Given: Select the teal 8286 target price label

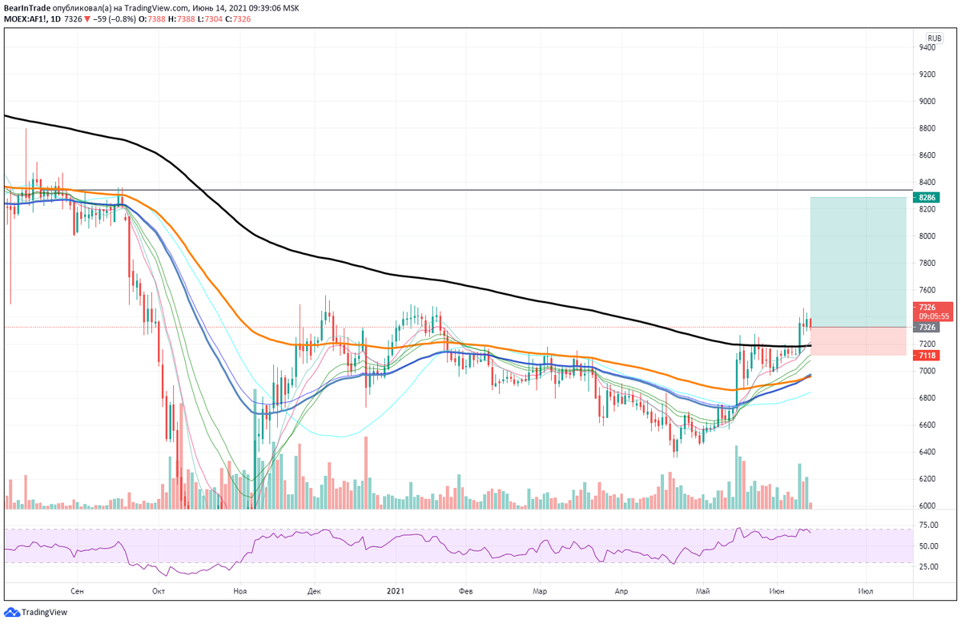Looking at the screenshot, I should pos(927,197).
